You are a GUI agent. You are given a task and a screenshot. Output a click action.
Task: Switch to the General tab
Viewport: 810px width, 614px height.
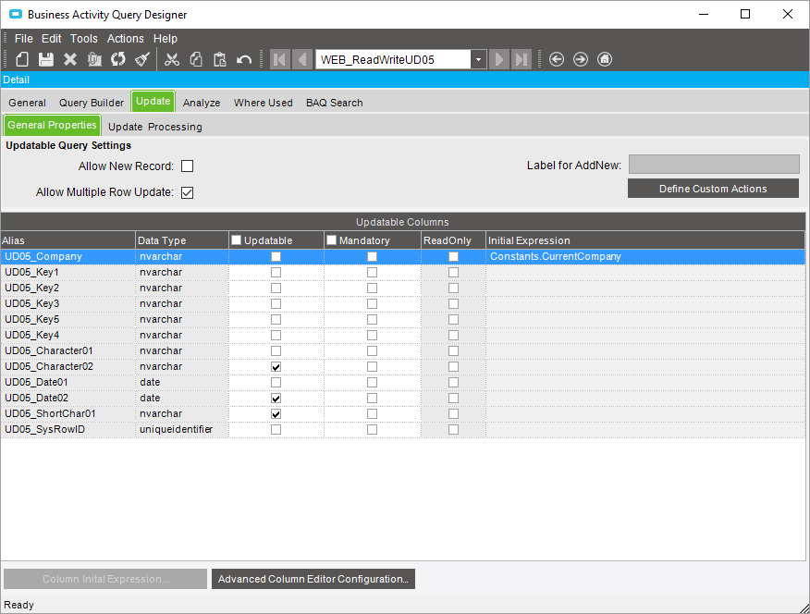pyautogui.click(x=28, y=103)
